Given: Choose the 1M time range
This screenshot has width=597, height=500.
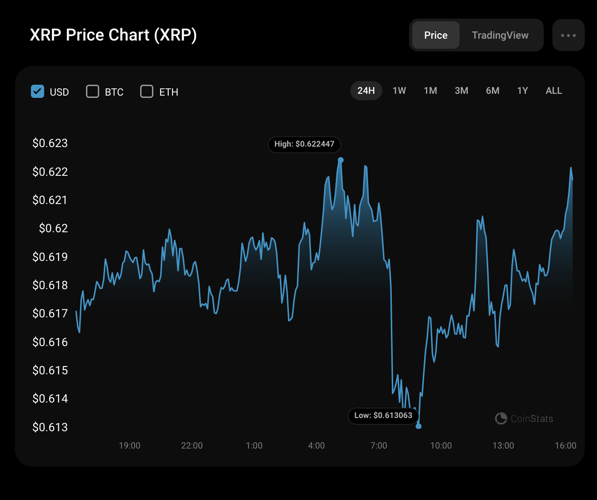Looking at the screenshot, I should (x=430, y=91).
